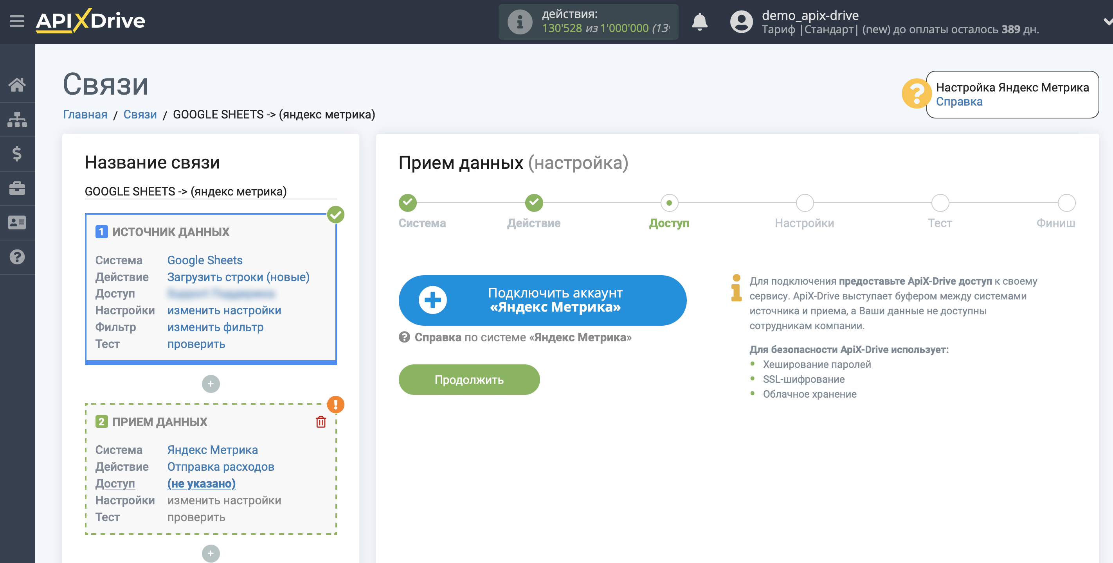Image resolution: width=1113 pixels, height=563 pixels.
Task: Go to Связи breadcrumb
Action: coord(140,115)
